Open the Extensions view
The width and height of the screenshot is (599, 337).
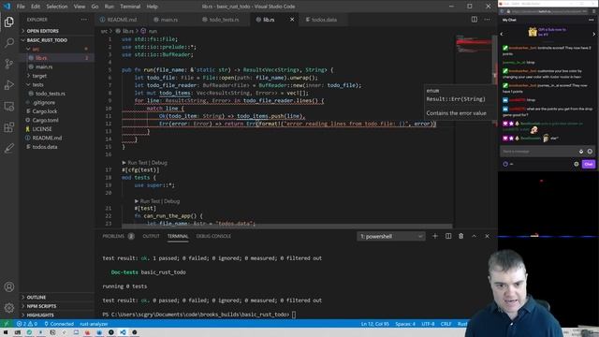[x=9, y=127]
